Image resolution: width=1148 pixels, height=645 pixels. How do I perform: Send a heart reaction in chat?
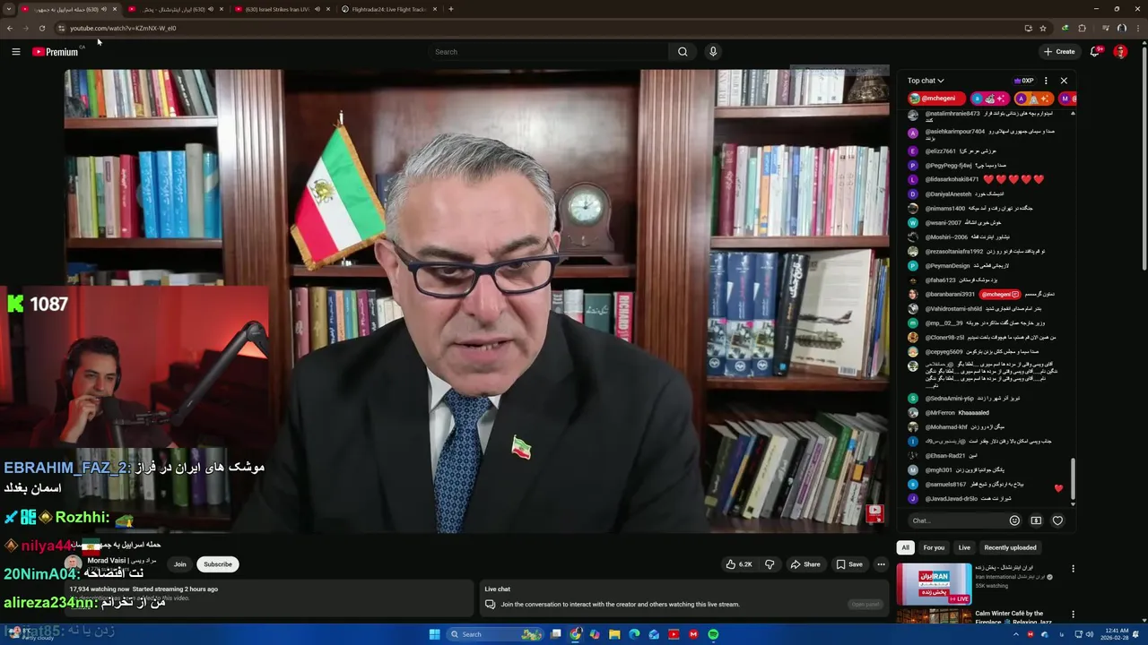click(x=1057, y=520)
